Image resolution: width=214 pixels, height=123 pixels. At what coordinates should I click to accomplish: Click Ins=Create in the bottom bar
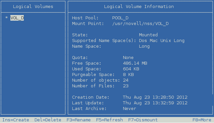point(16,120)
